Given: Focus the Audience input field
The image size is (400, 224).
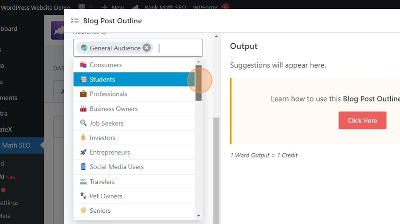Looking at the screenshot, I should point(138,48).
